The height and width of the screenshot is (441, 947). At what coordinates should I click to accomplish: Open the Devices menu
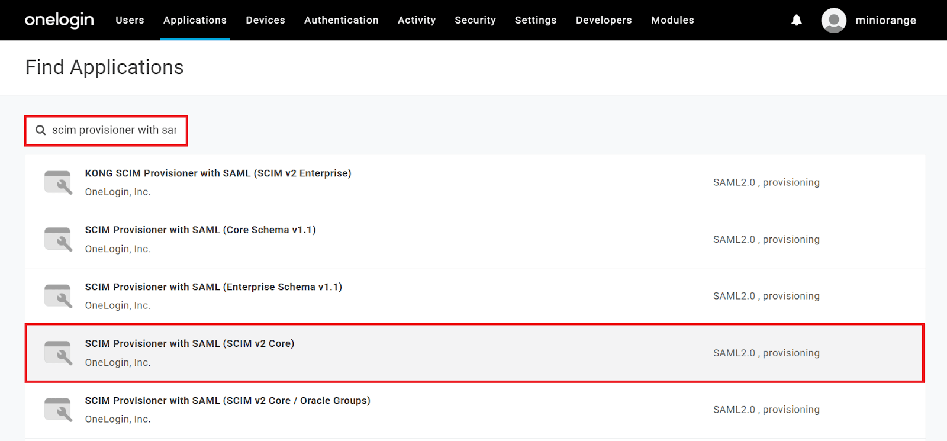coord(265,20)
